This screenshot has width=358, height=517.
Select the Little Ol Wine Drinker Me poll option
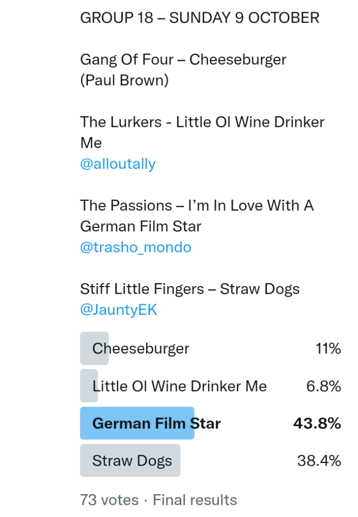pyautogui.click(x=179, y=387)
